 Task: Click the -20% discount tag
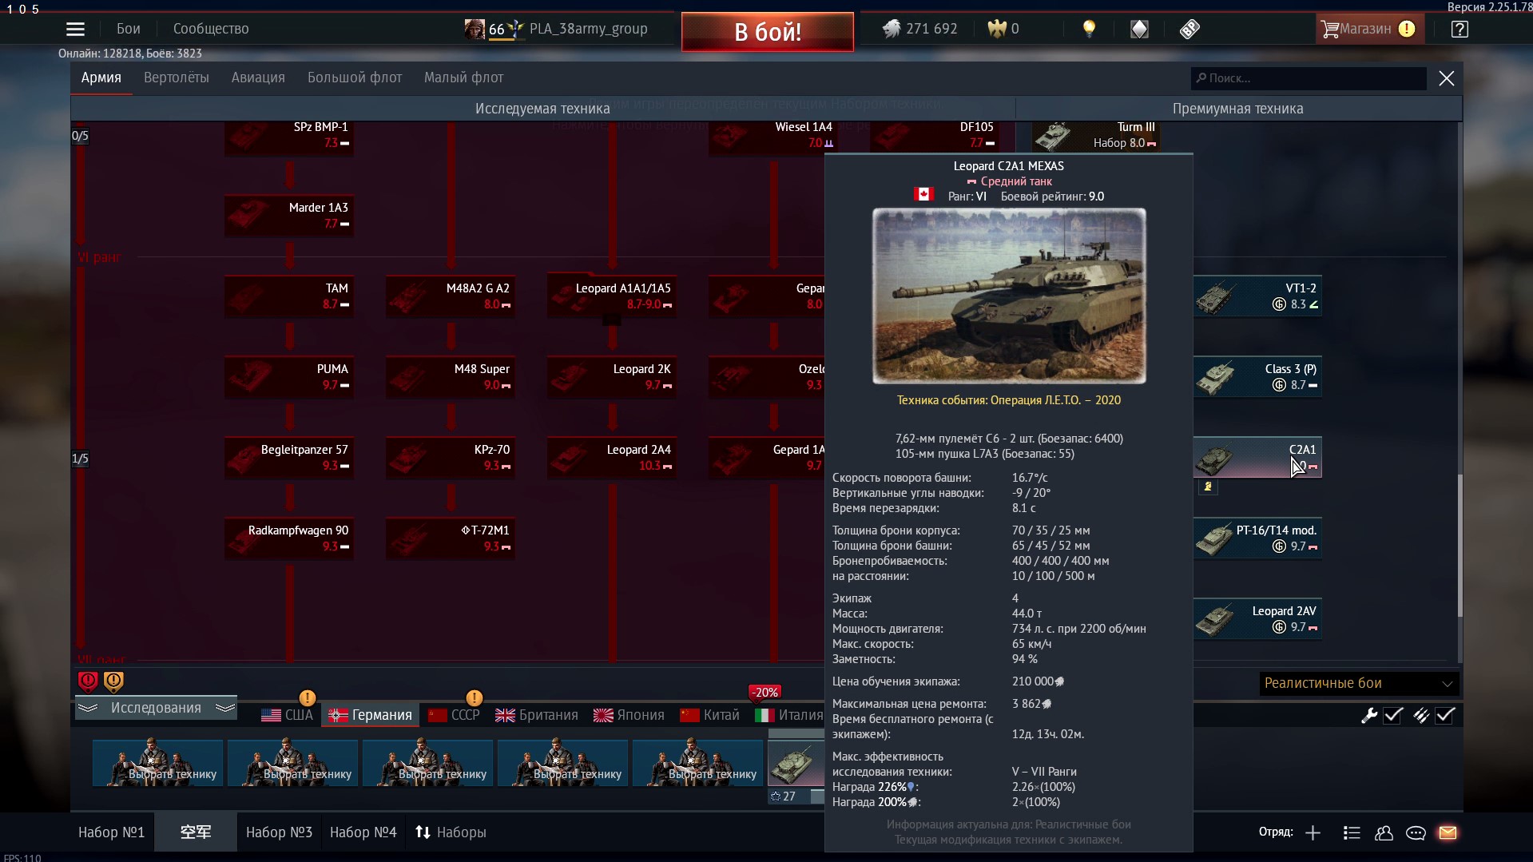(765, 693)
